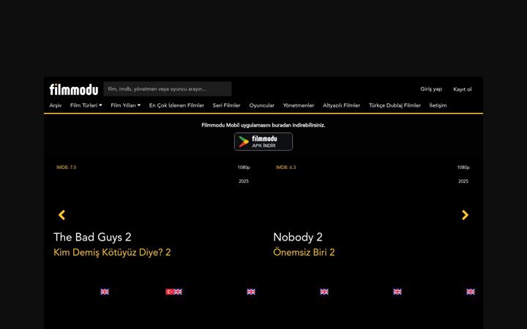
Task: Click the mobile app download notice text
Action: tap(263, 125)
